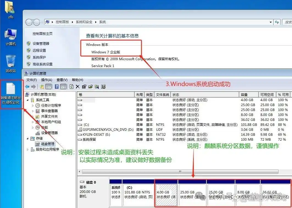This screenshot has width=292, height=208.
Task: Open the 控制面板主页 link
Action: coord(43,34)
